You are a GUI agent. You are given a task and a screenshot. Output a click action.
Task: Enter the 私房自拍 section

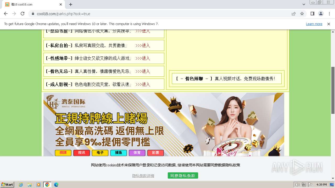(x=143, y=45)
